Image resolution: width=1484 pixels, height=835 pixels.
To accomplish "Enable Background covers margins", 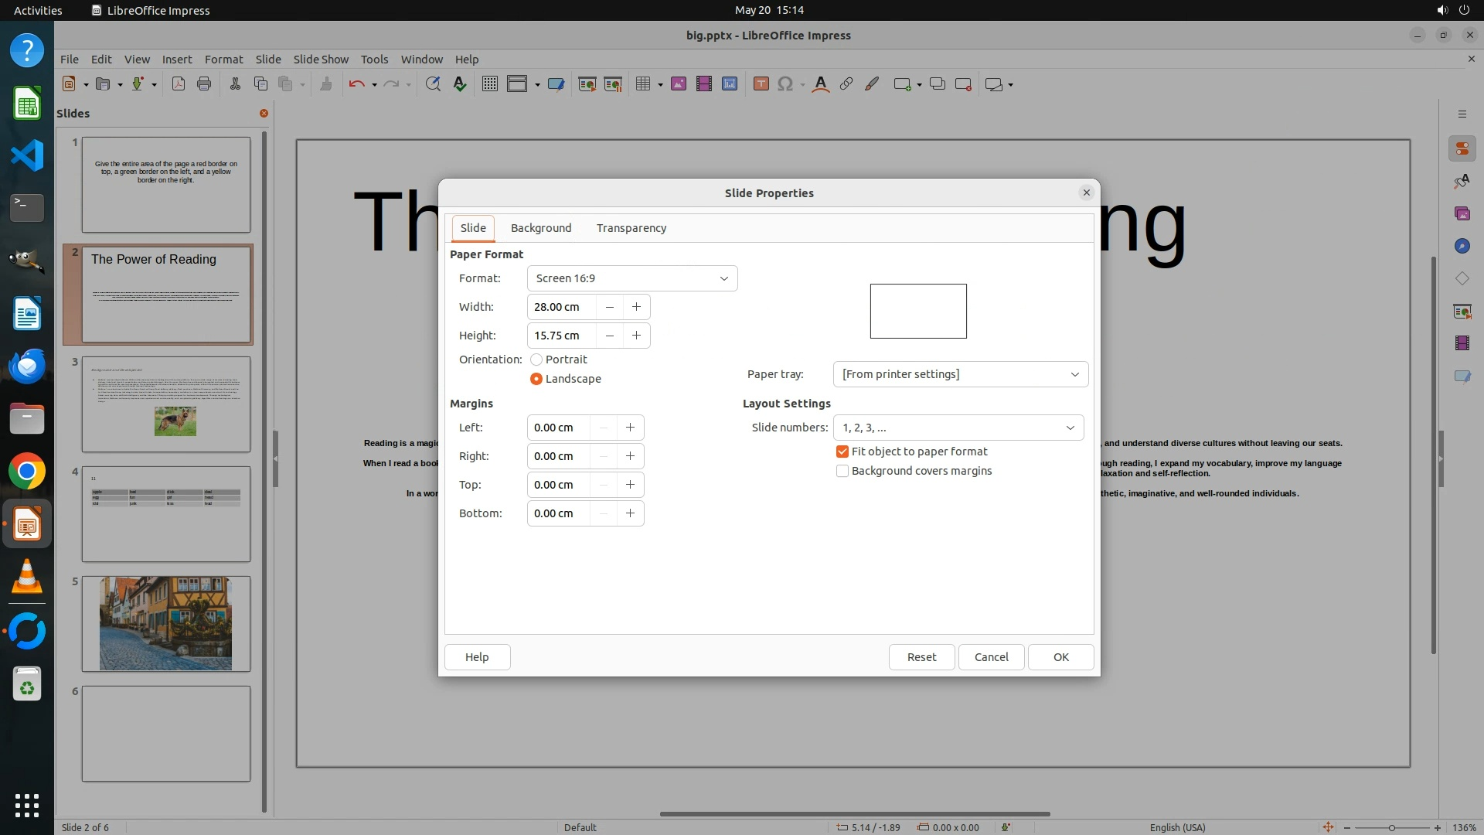I will 842,471.
